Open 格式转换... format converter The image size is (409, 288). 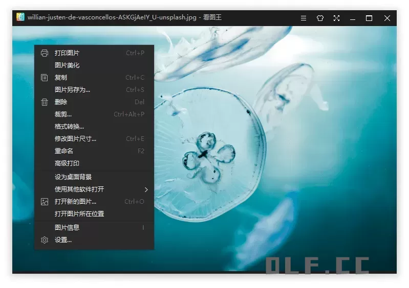click(x=69, y=127)
